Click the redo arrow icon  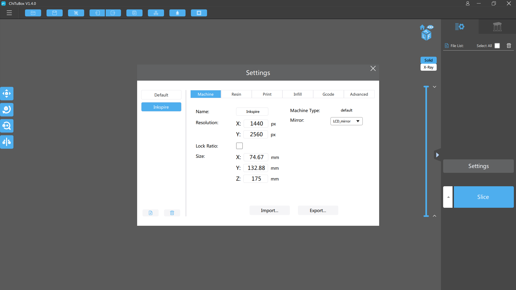(x=113, y=13)
